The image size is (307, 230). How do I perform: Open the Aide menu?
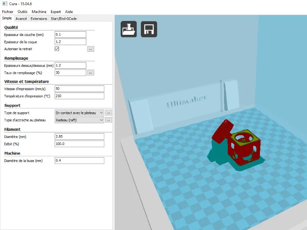[x=69, y=12]
